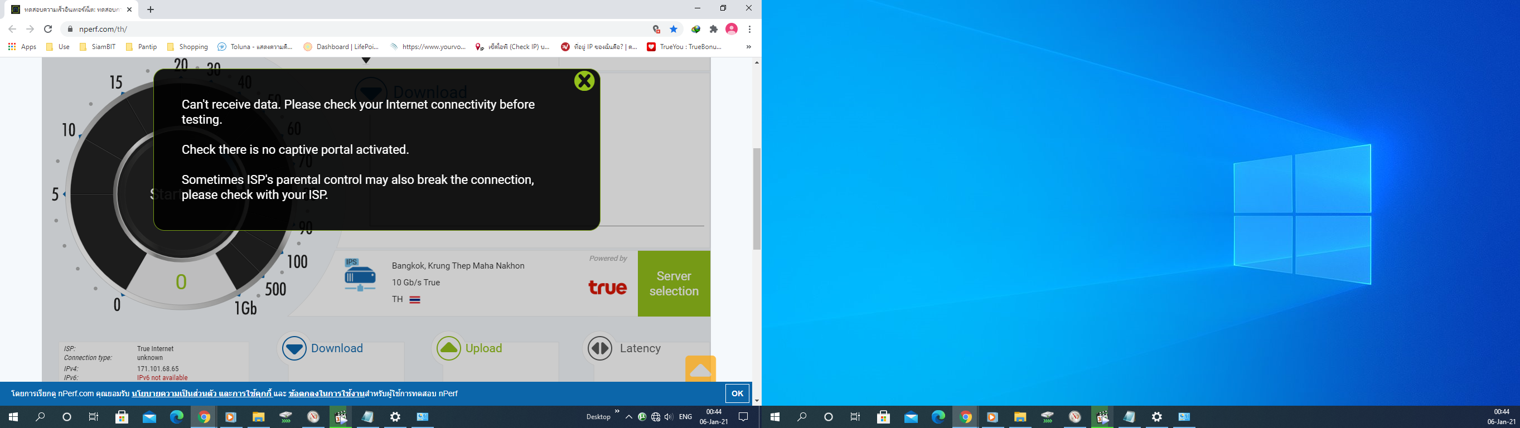Click the orange scroll-to-top arrow button
1520x428 pixels.
click(700, 369)
